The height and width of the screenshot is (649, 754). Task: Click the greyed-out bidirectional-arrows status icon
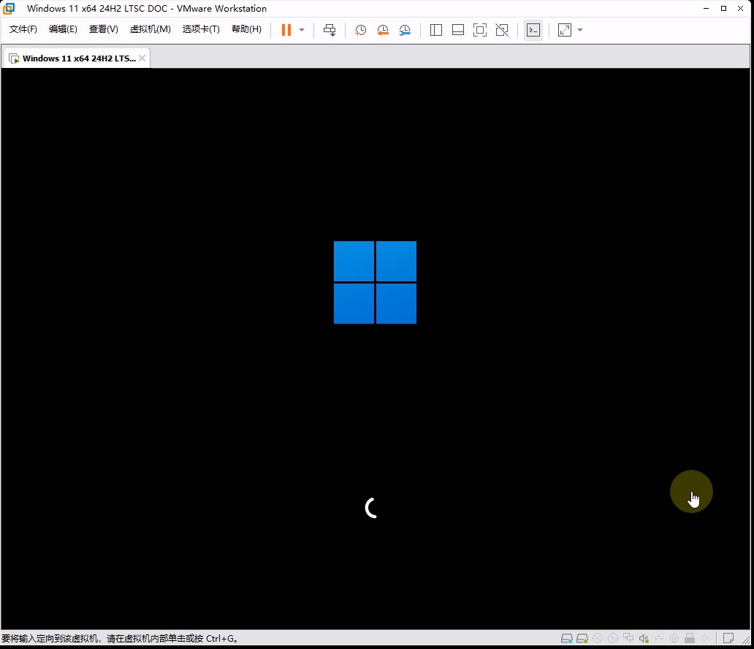pos(659,639)
